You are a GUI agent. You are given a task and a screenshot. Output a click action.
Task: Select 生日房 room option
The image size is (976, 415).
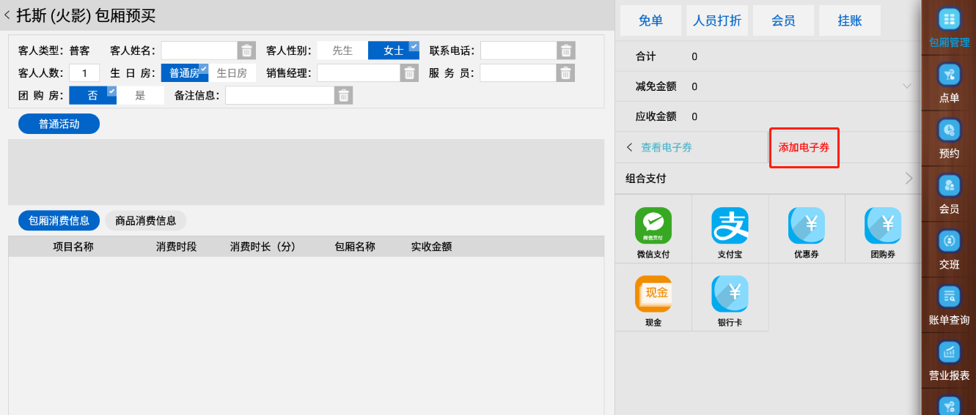tap(232, 73)
